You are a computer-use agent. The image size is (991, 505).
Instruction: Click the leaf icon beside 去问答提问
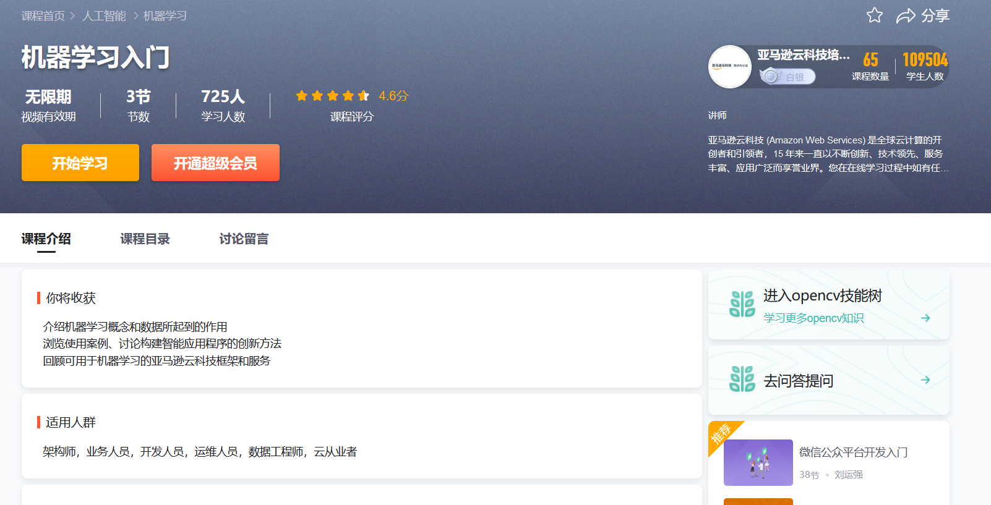click(x=742, y=379)
